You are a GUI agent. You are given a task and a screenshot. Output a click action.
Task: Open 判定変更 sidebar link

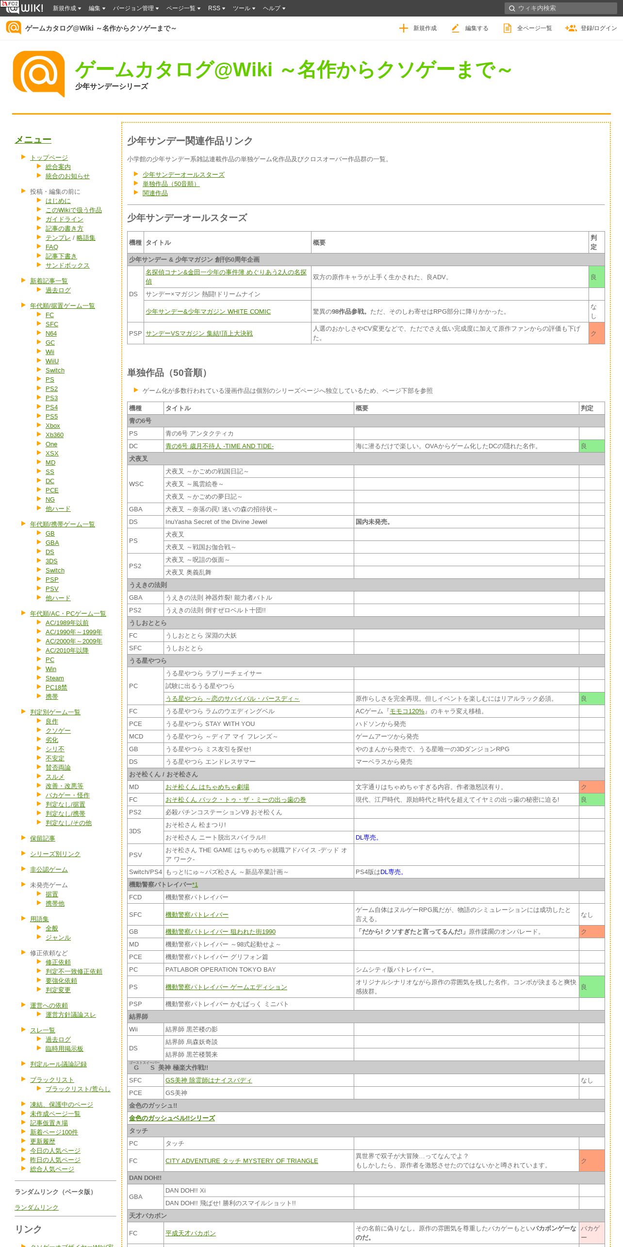[58, 990]
